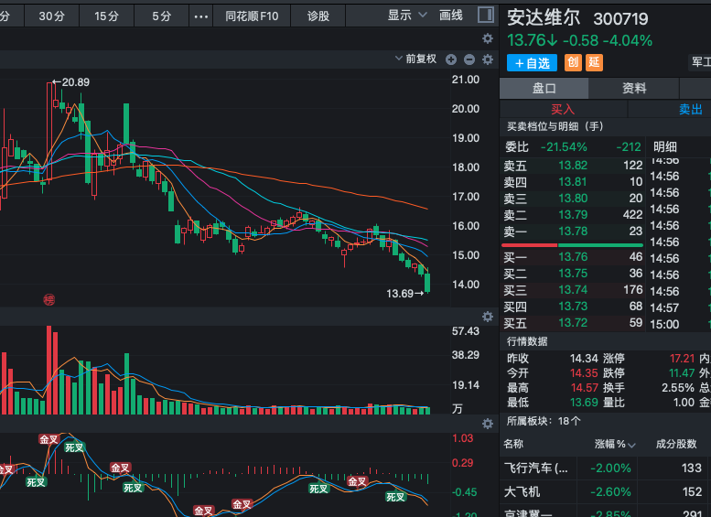
Task: Zoom in the K-line chart with plus icon
Action: (x=451, y=59)
